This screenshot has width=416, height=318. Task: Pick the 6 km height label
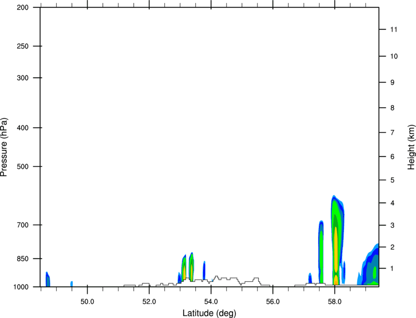tap(393, 157)
